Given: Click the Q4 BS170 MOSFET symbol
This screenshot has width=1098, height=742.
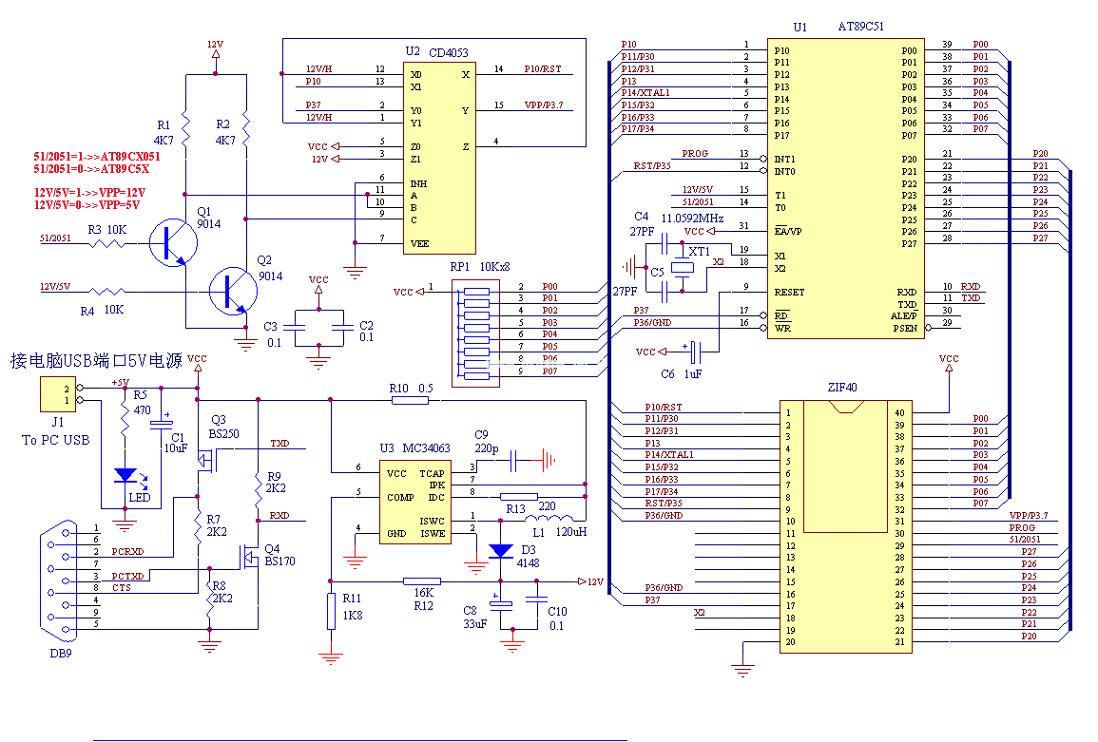Looking at the screenshot, I should (x=252, y=558).
